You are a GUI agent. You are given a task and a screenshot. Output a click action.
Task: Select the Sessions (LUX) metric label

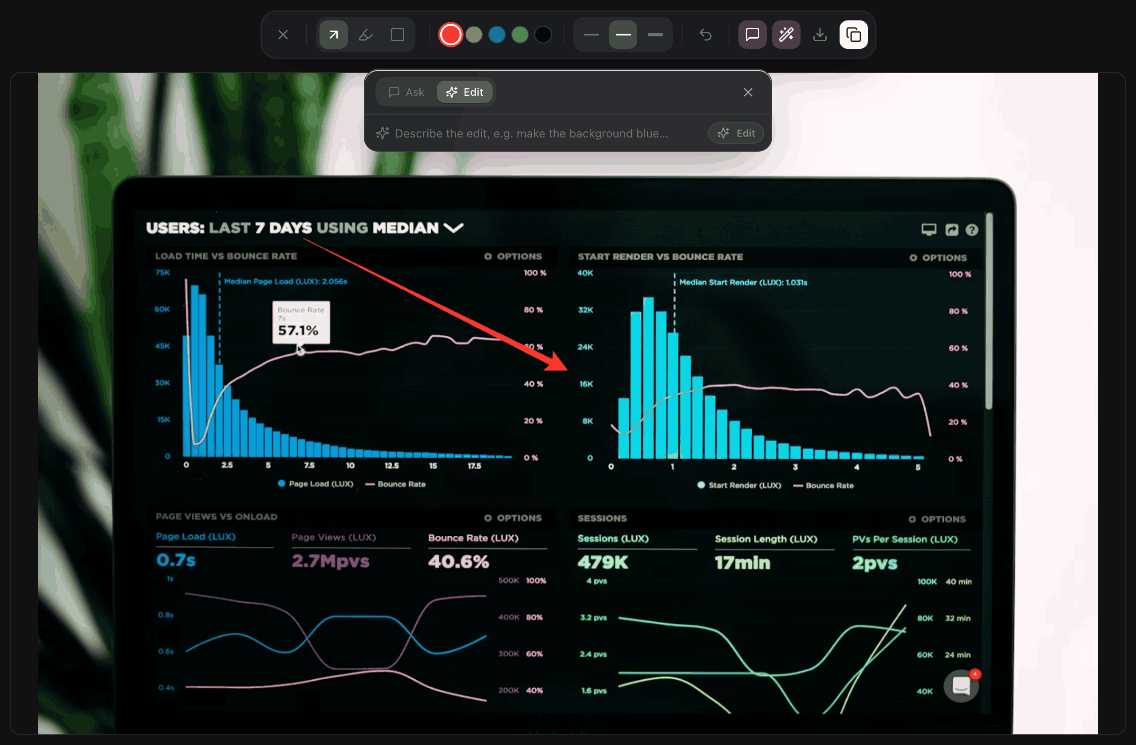click(x=613, y=538)
